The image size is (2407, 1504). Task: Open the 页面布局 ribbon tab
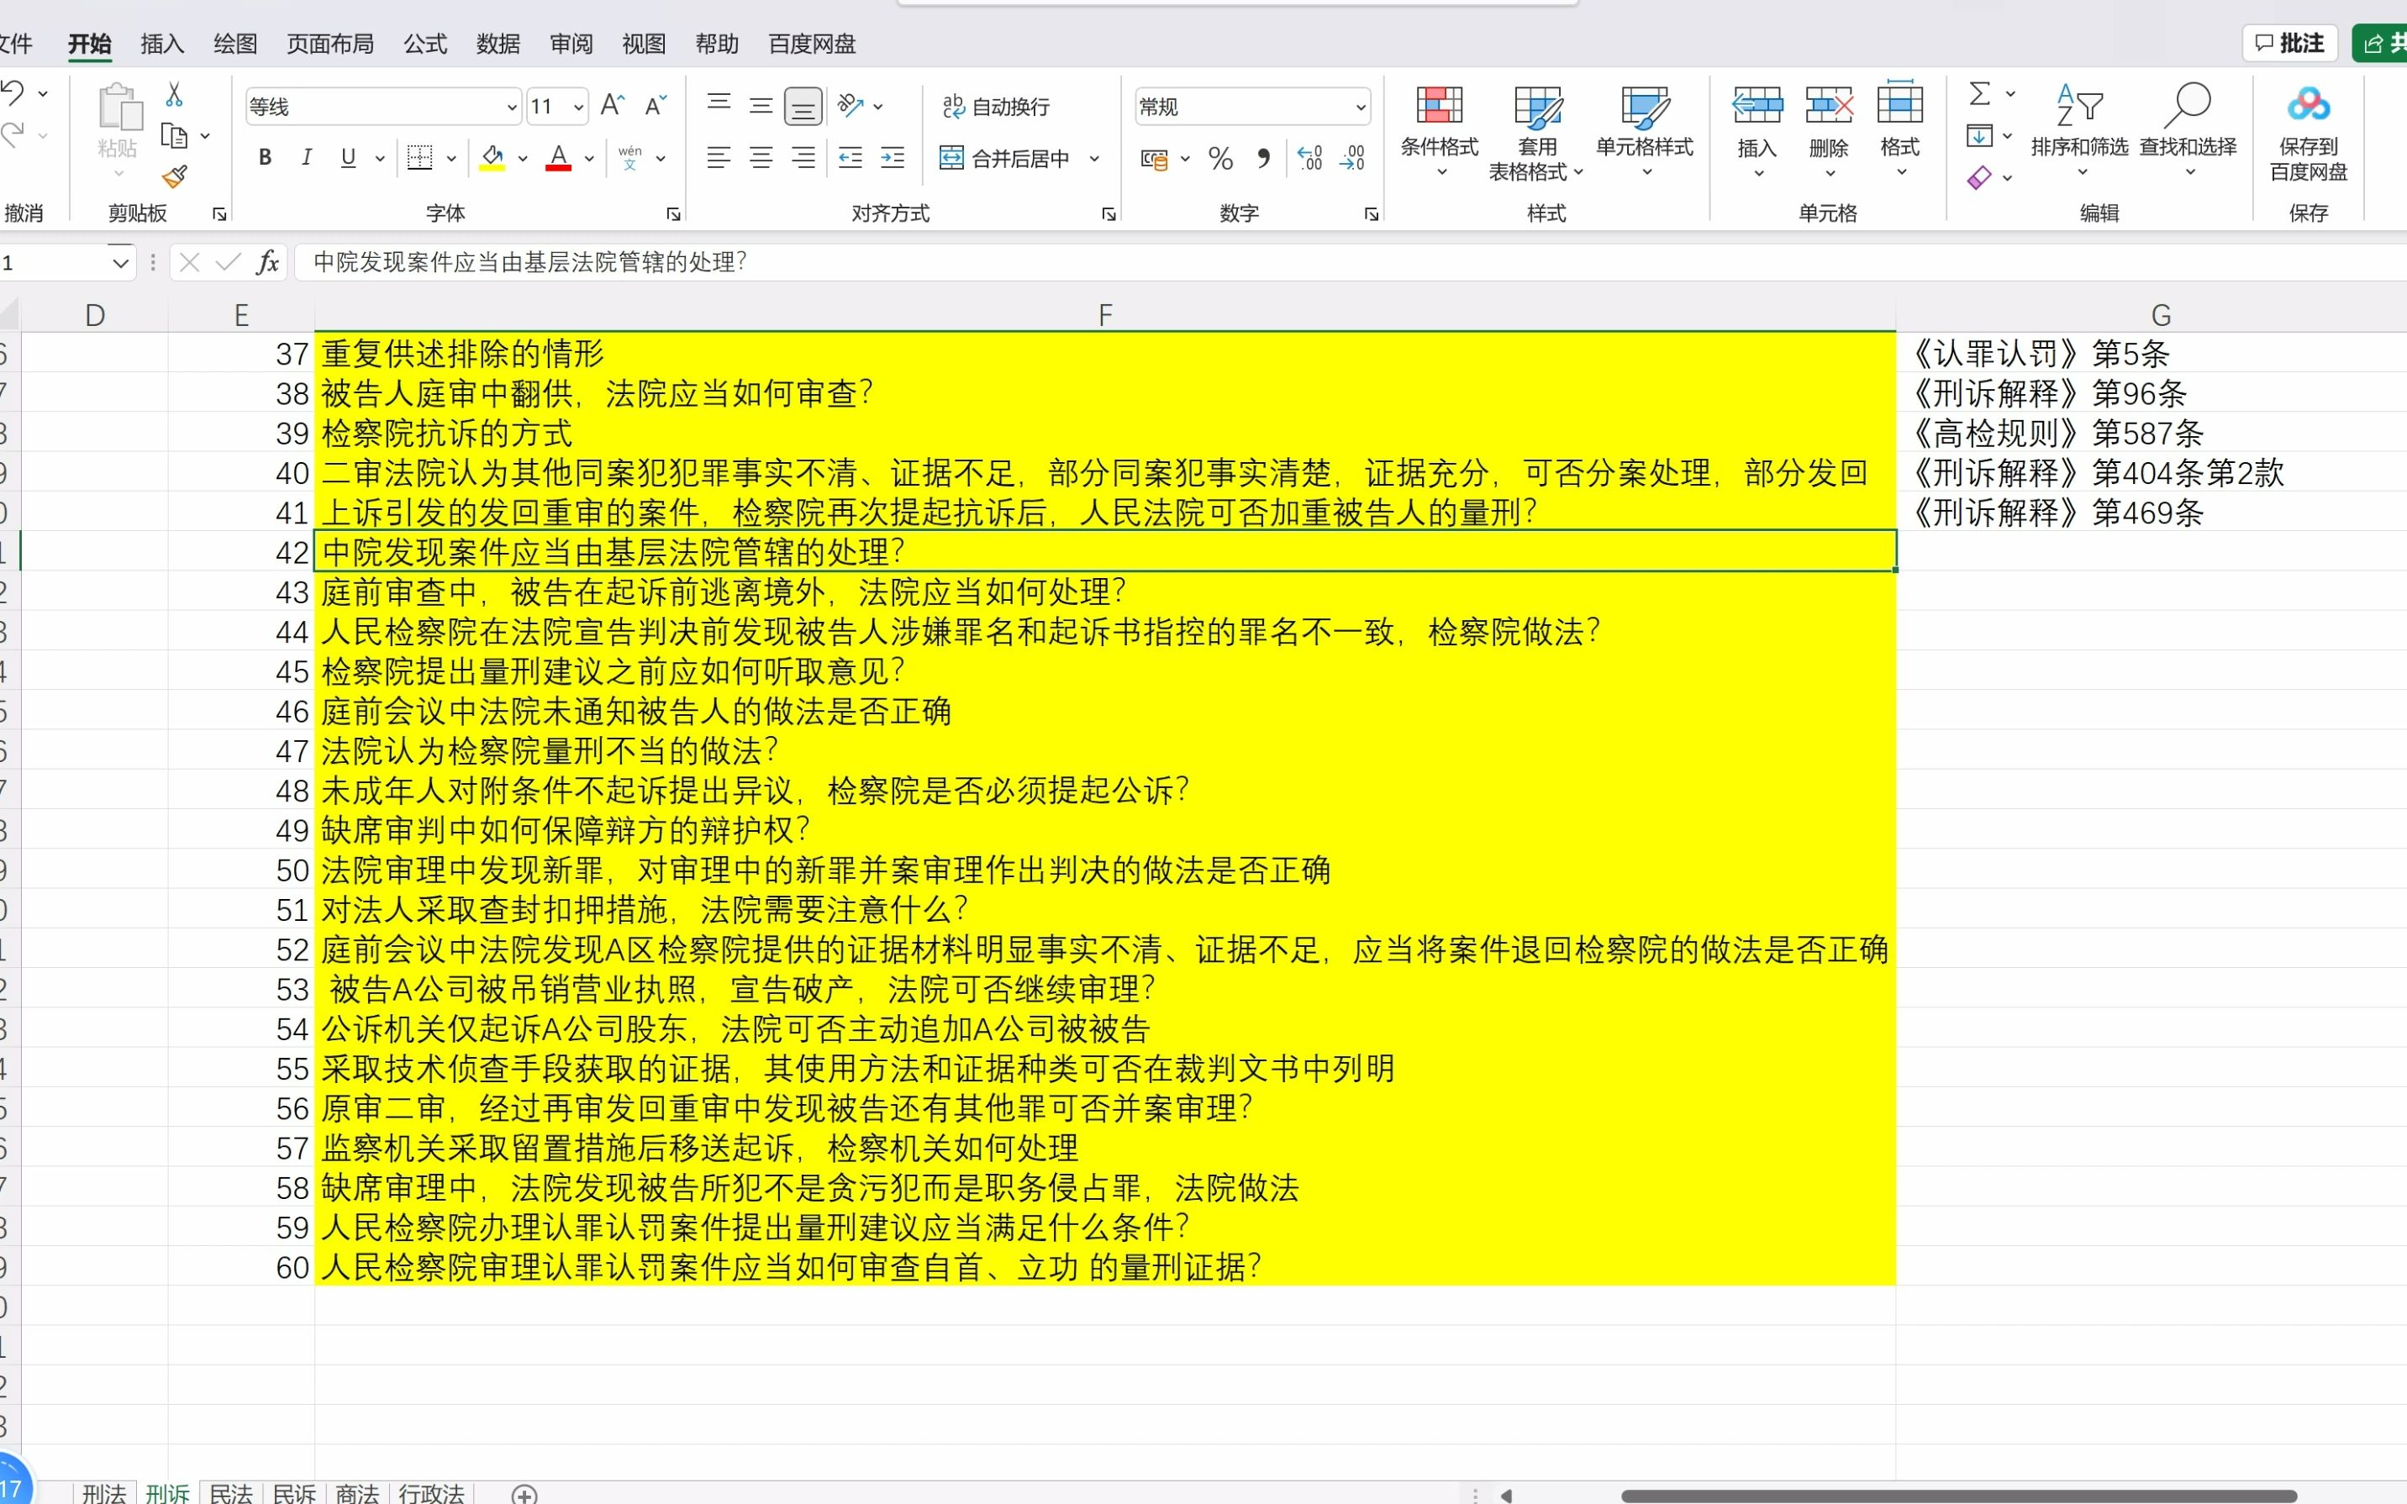(330, 44)
